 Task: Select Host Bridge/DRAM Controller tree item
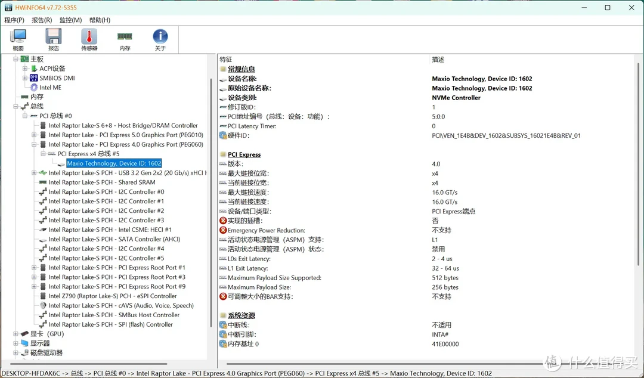[123, 125]
